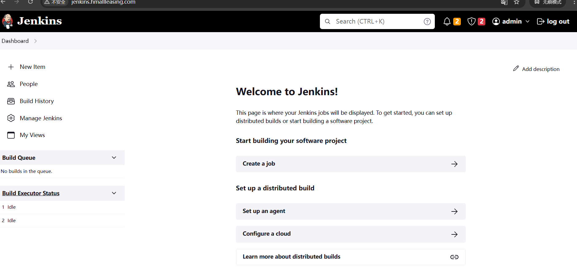
Task: Open Learn more about distributed builds
Action: point(351,257)
